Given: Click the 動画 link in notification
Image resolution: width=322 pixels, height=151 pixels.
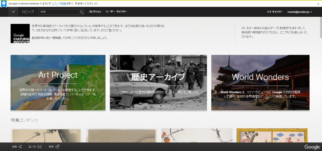Looking at the screenshot, I should click(64, 3).
